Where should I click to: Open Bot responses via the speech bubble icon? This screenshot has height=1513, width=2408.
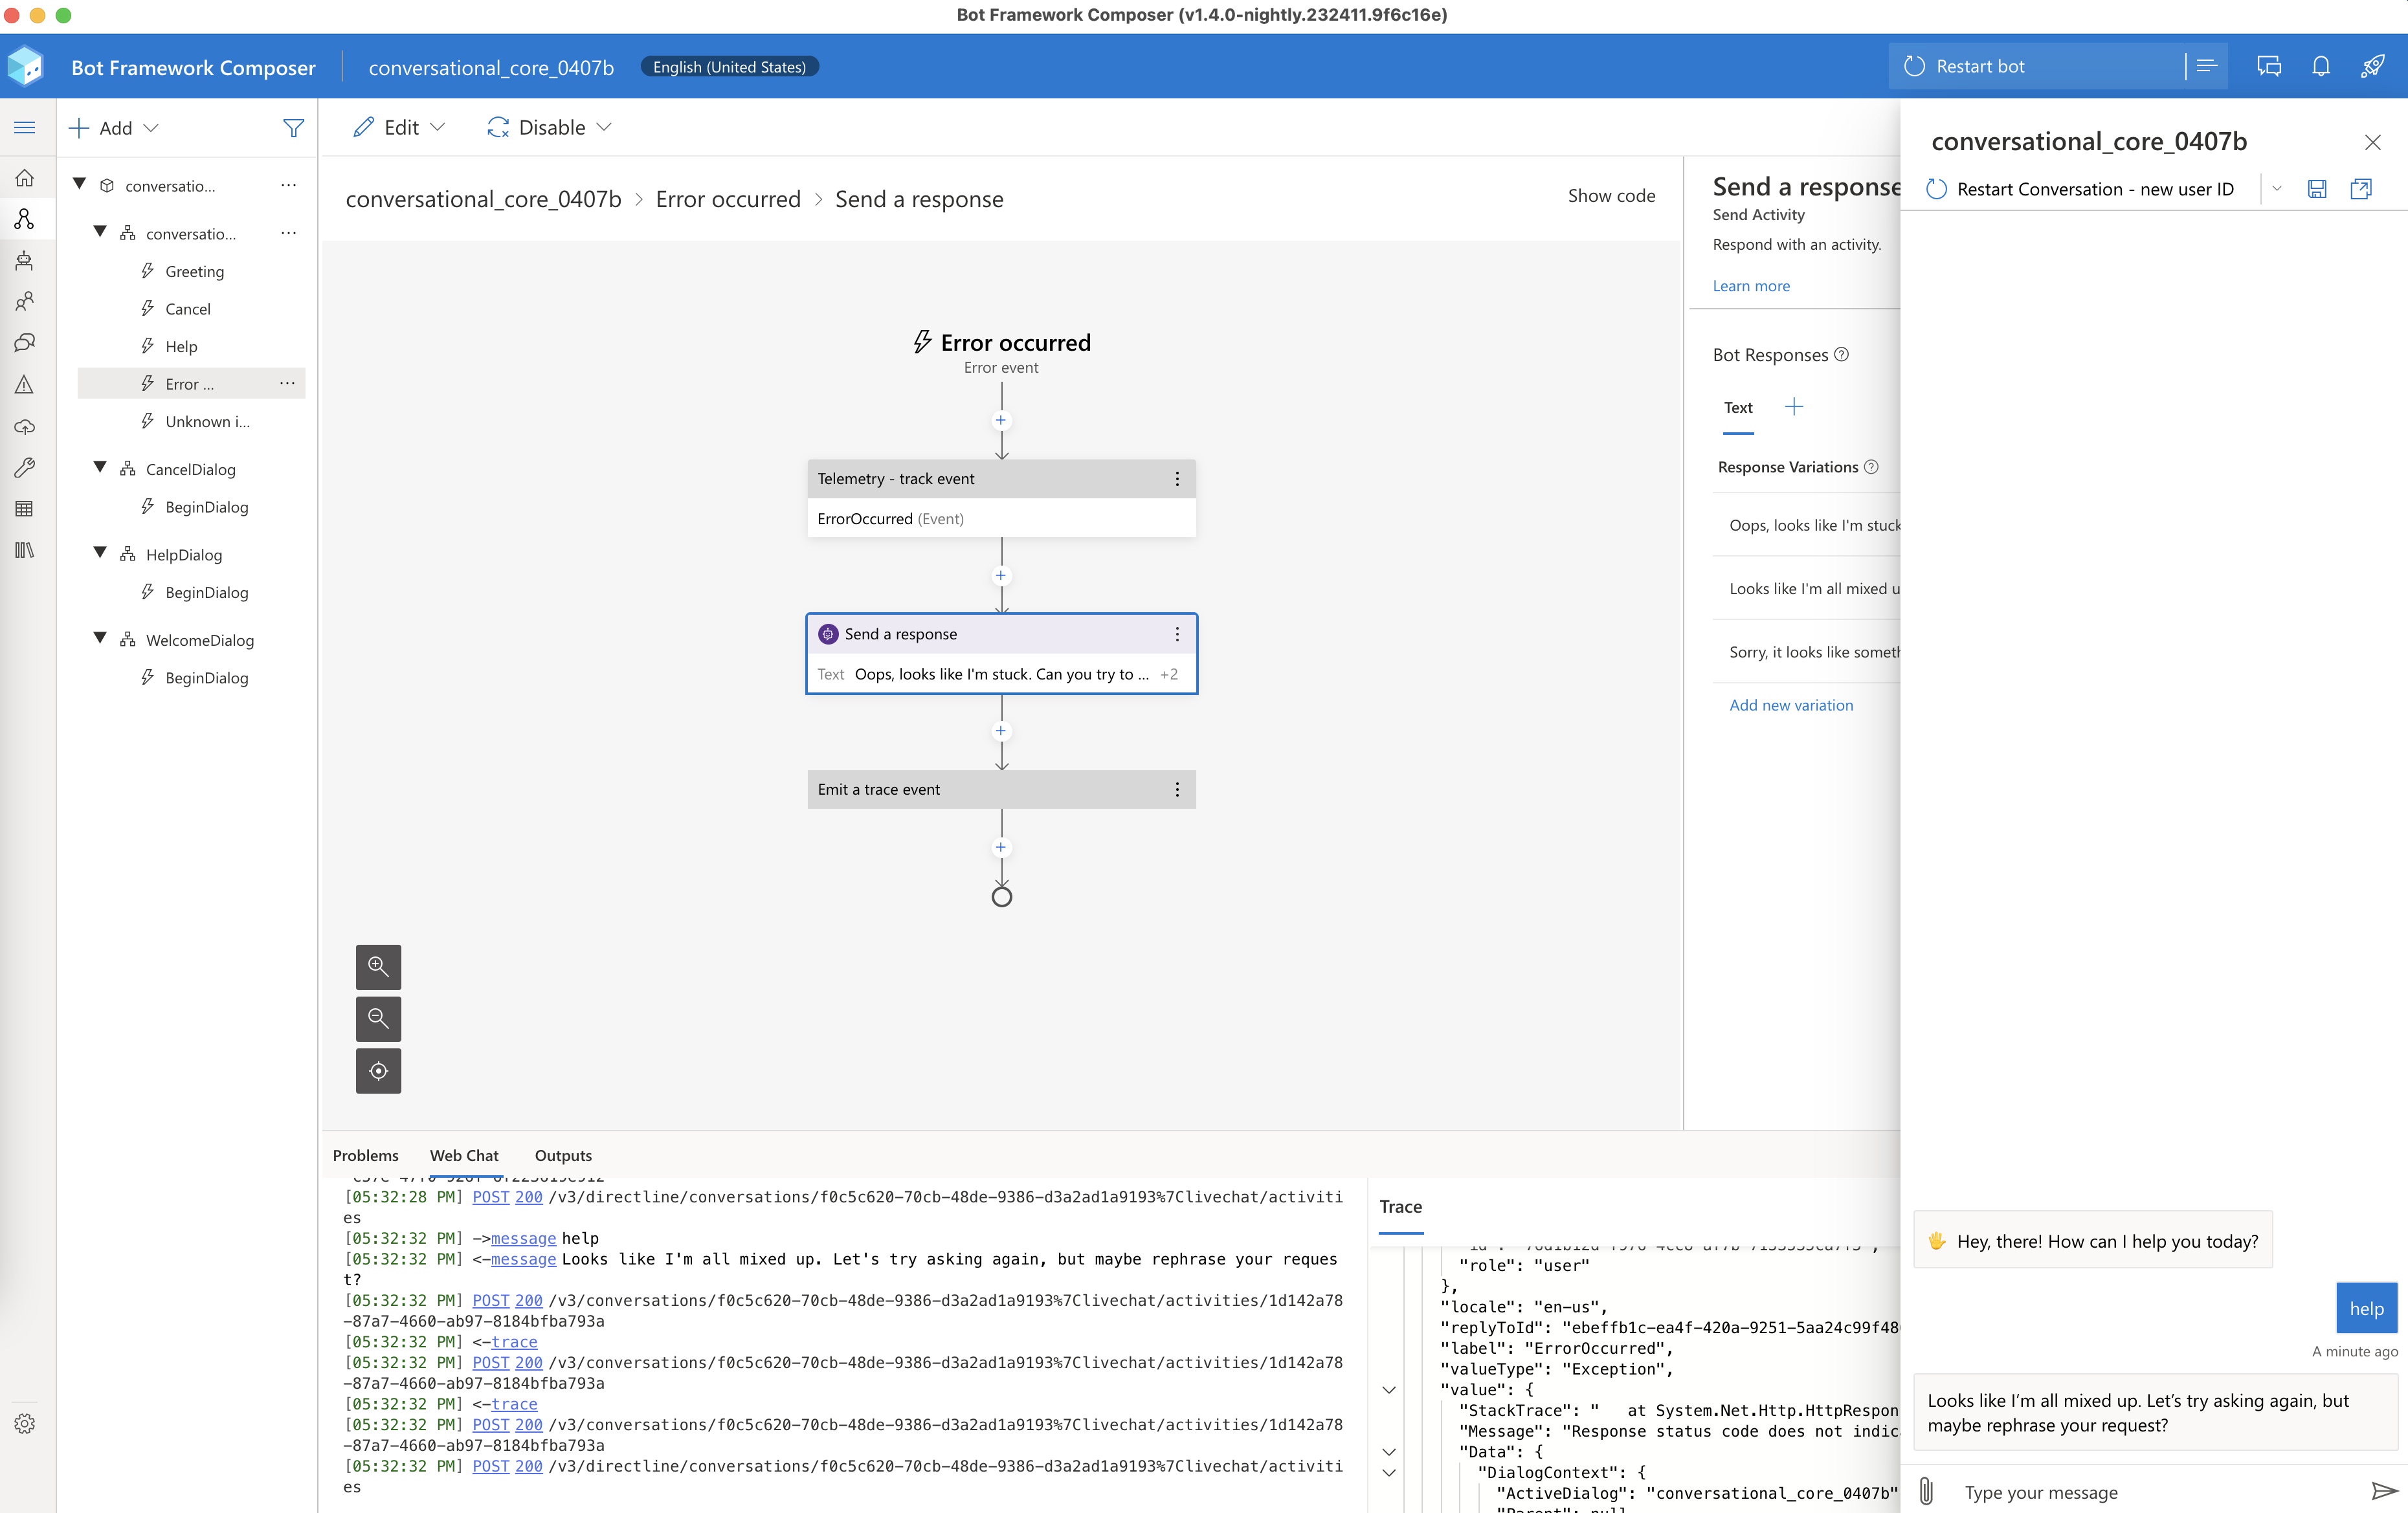[25, 341]
